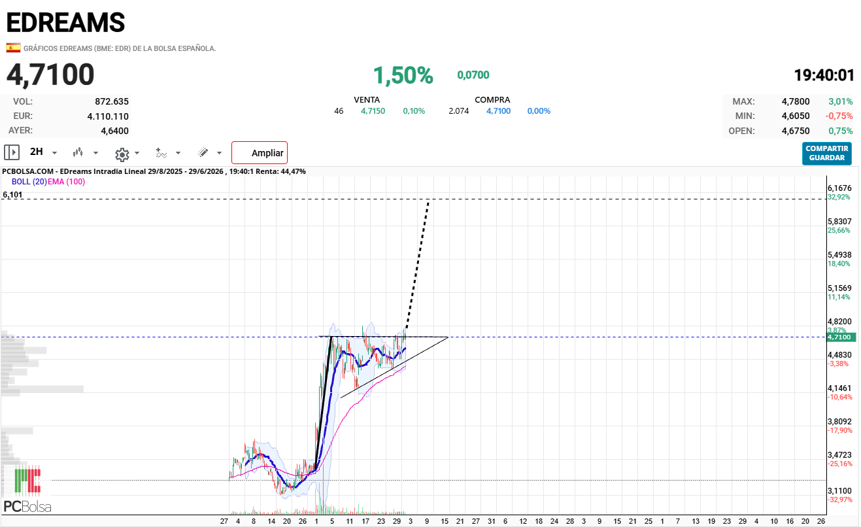
Task: Click the PCBolsa logo
Action: (27, 490)
